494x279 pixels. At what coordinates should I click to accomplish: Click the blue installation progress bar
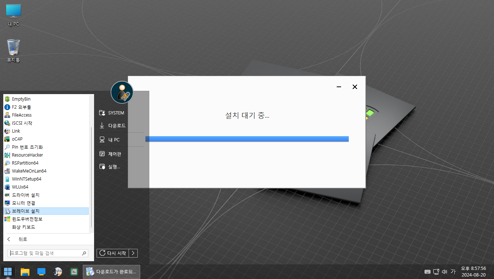click(247, 139)
